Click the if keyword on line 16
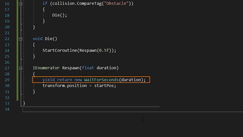The image size is (243, 137). 45,3
